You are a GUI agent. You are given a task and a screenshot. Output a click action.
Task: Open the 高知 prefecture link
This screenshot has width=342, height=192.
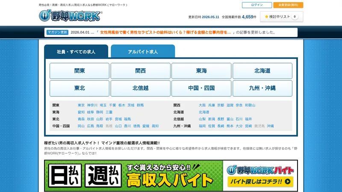155,126
